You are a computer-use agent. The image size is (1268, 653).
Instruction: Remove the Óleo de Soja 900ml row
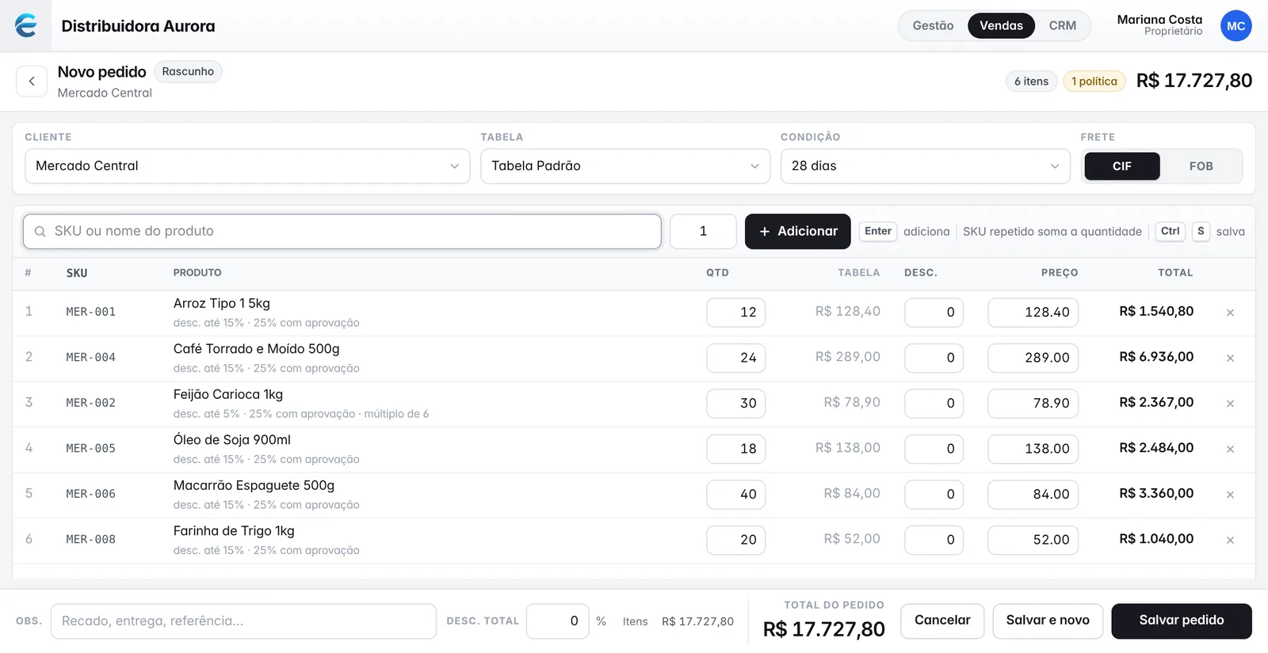(1230, 449)
